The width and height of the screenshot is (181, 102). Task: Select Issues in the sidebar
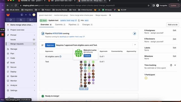pyautogui.click(x=21, y=40)
